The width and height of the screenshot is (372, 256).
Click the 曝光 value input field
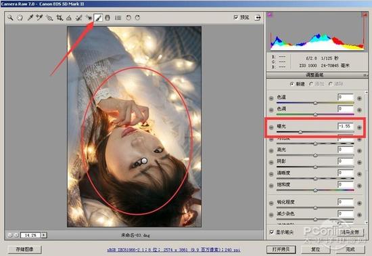click(x=346, y=126)
